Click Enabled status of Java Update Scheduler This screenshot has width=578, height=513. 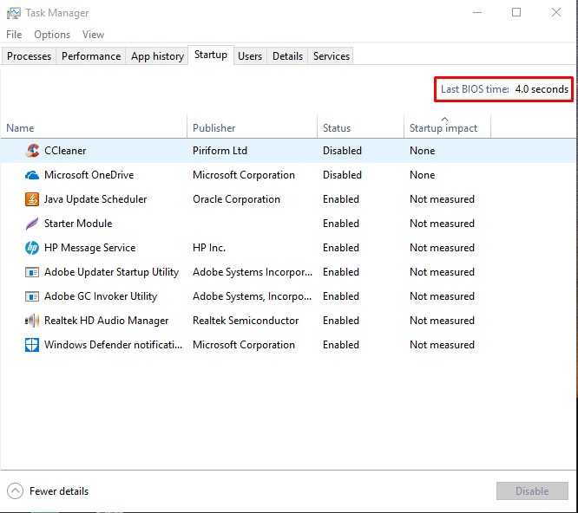click(341, 199)
